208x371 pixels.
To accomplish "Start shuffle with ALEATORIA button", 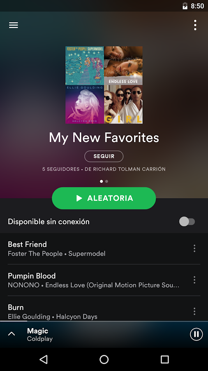I will coord(104,198).
